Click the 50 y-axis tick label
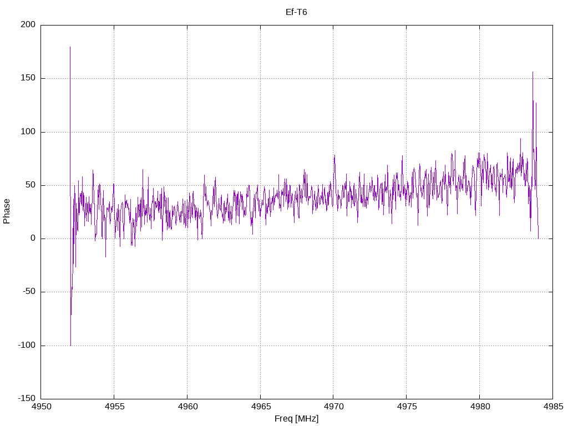 point(31,185)
